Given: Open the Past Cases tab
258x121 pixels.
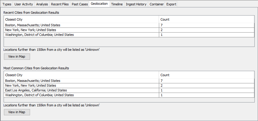Looking at the screenshot, I should coord(79,4).
